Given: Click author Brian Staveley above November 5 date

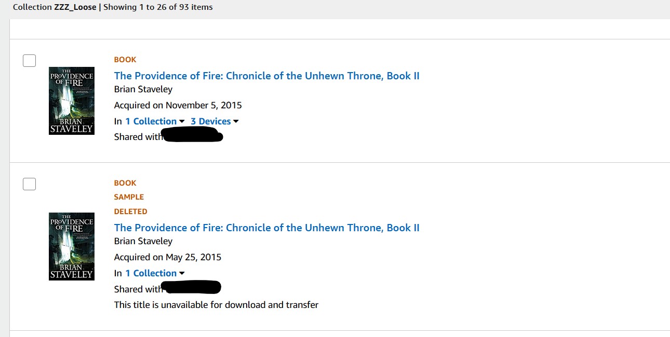Looking at the screenshot, I should tap(143, 90).
